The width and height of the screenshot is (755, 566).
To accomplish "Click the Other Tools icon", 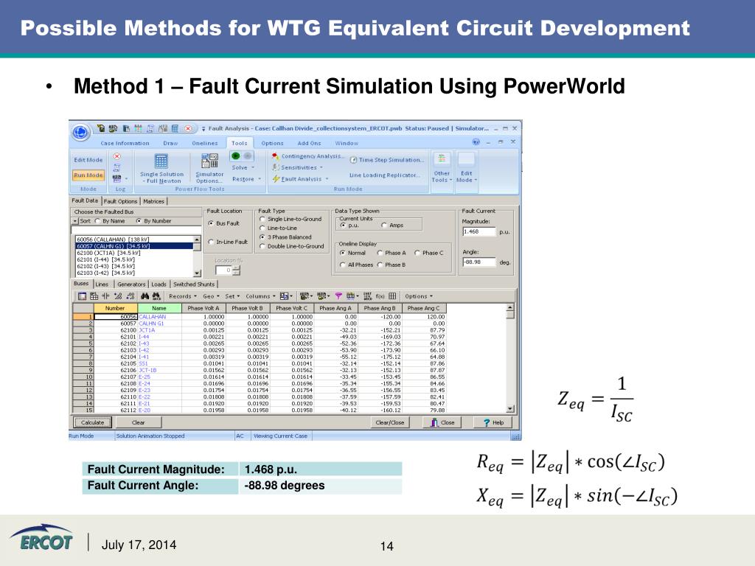I will (442, 159).
